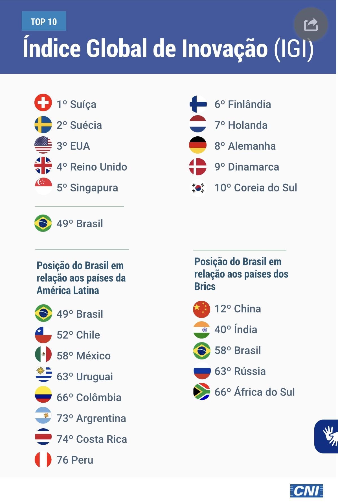Image resolution: width=338 pixels, height=502 pixels.
Task: Select the 6º Finlândia entry
Action: click(x=242, y=104)
